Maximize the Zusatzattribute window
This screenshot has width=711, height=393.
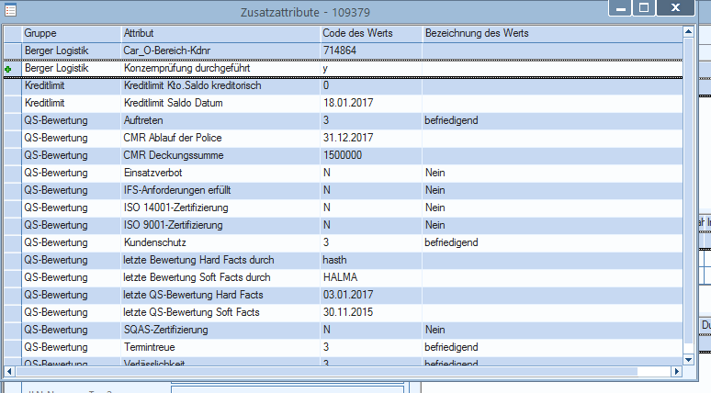[x=644, y=7]
